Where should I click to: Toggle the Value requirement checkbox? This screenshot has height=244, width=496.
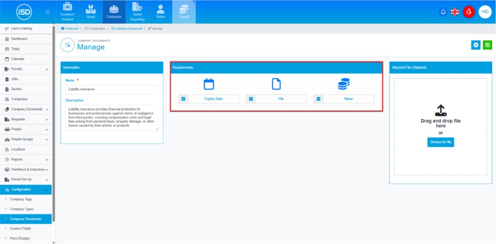point(319,99)
